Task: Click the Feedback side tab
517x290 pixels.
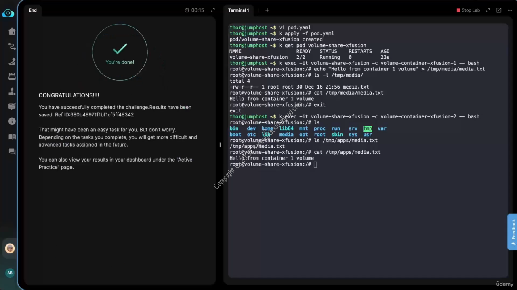Action: coord(513,232)
